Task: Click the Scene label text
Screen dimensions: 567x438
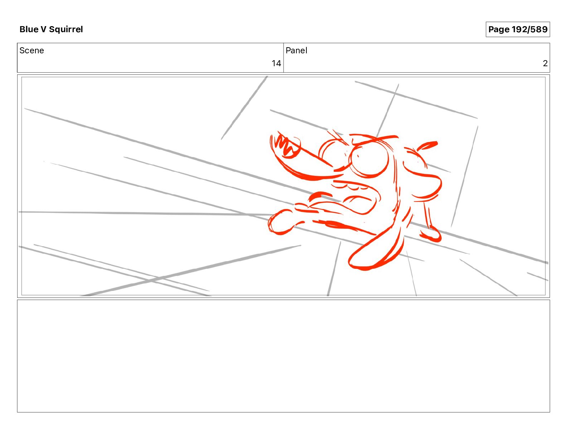Action: click(31, 50)
